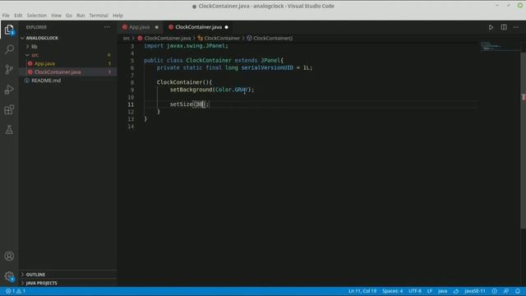Click on serialVersionUID in line 6
The image size is (526, 296).
tap(267, 67)
